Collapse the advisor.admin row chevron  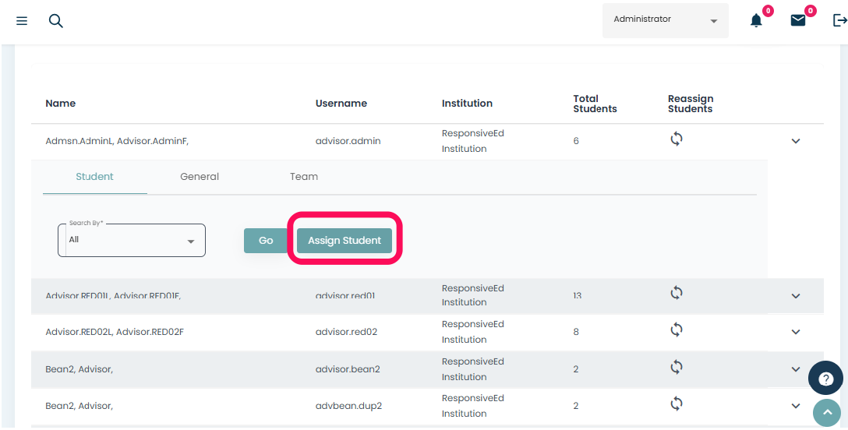pos(796,141)
